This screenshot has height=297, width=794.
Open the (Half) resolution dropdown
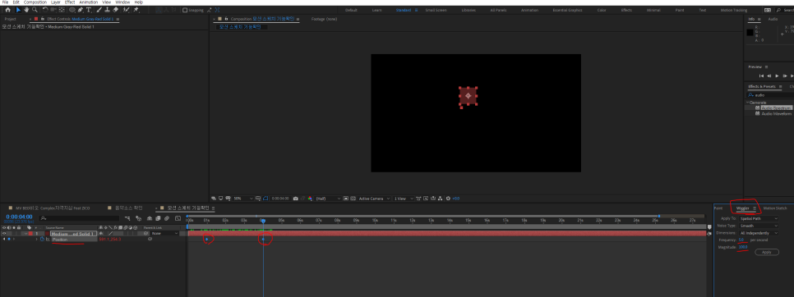328,199
